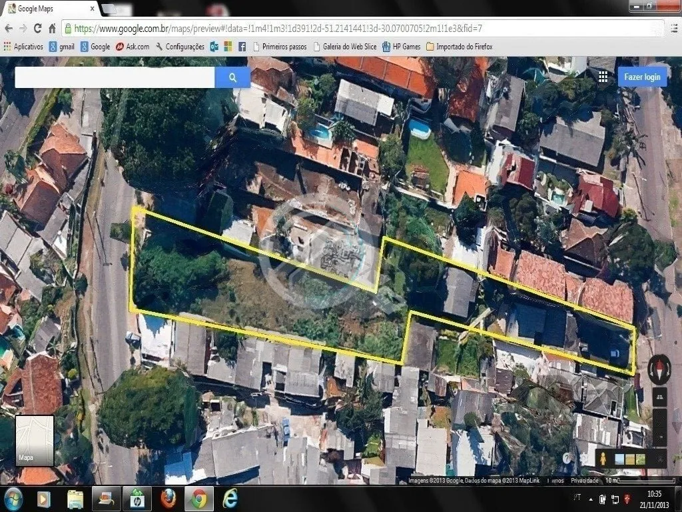
Task: Click the question mark help icon
Action: coord(567,458)
